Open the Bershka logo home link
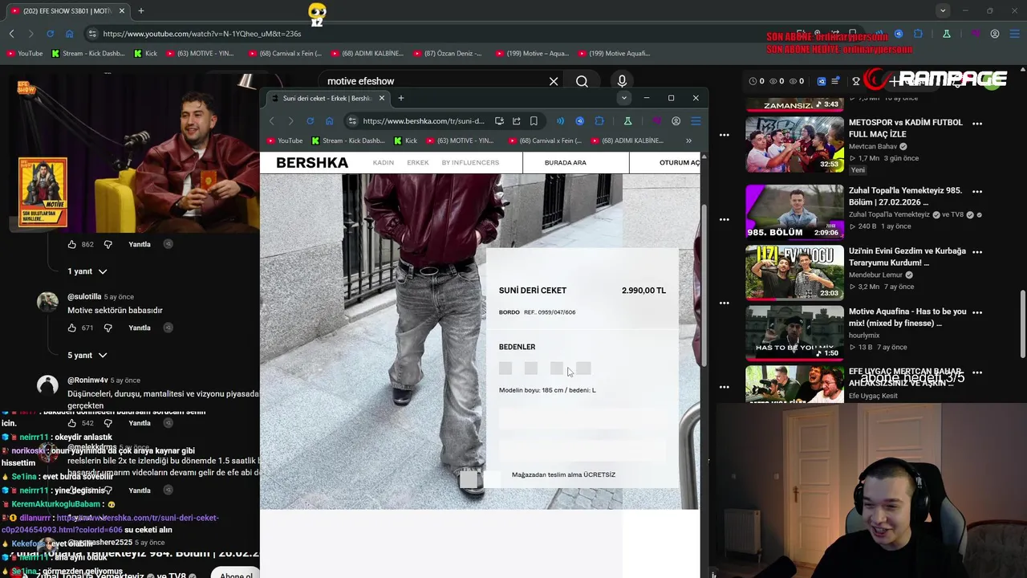 [312, 163]
